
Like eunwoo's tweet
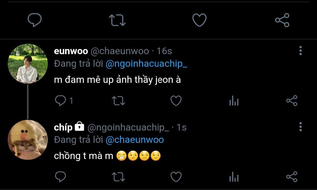pyautogui.click(x=176, y=101)
